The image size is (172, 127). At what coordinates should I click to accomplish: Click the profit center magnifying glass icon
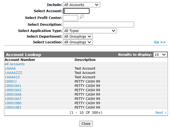82,17
